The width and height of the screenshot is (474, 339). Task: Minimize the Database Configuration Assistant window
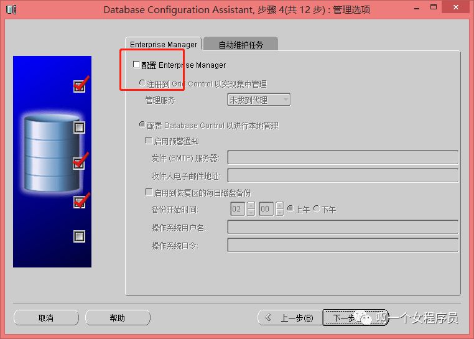417,8
